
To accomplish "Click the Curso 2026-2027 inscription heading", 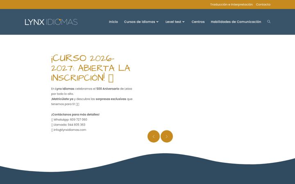I will pos(91,68).
